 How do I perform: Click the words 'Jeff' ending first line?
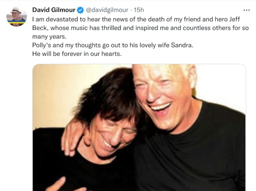tap(235, 19)
